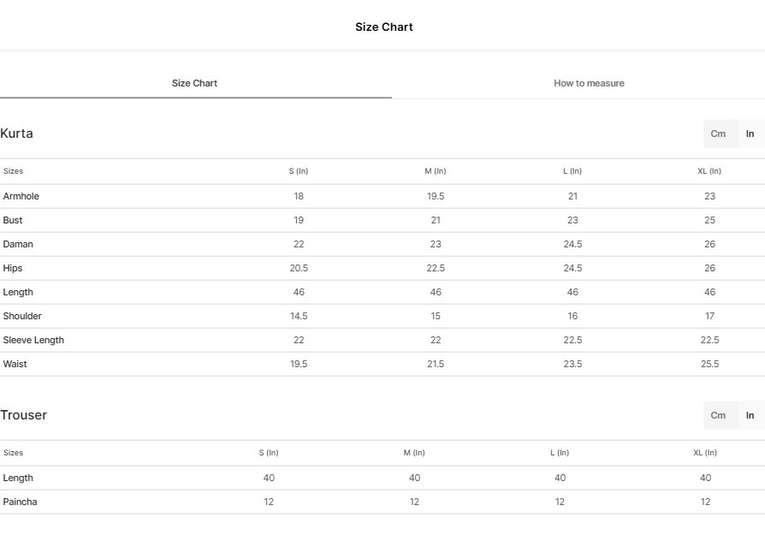765x541 pixels.
Task: Click the Sleeve Length row label
Action: [x=33, y=340]
